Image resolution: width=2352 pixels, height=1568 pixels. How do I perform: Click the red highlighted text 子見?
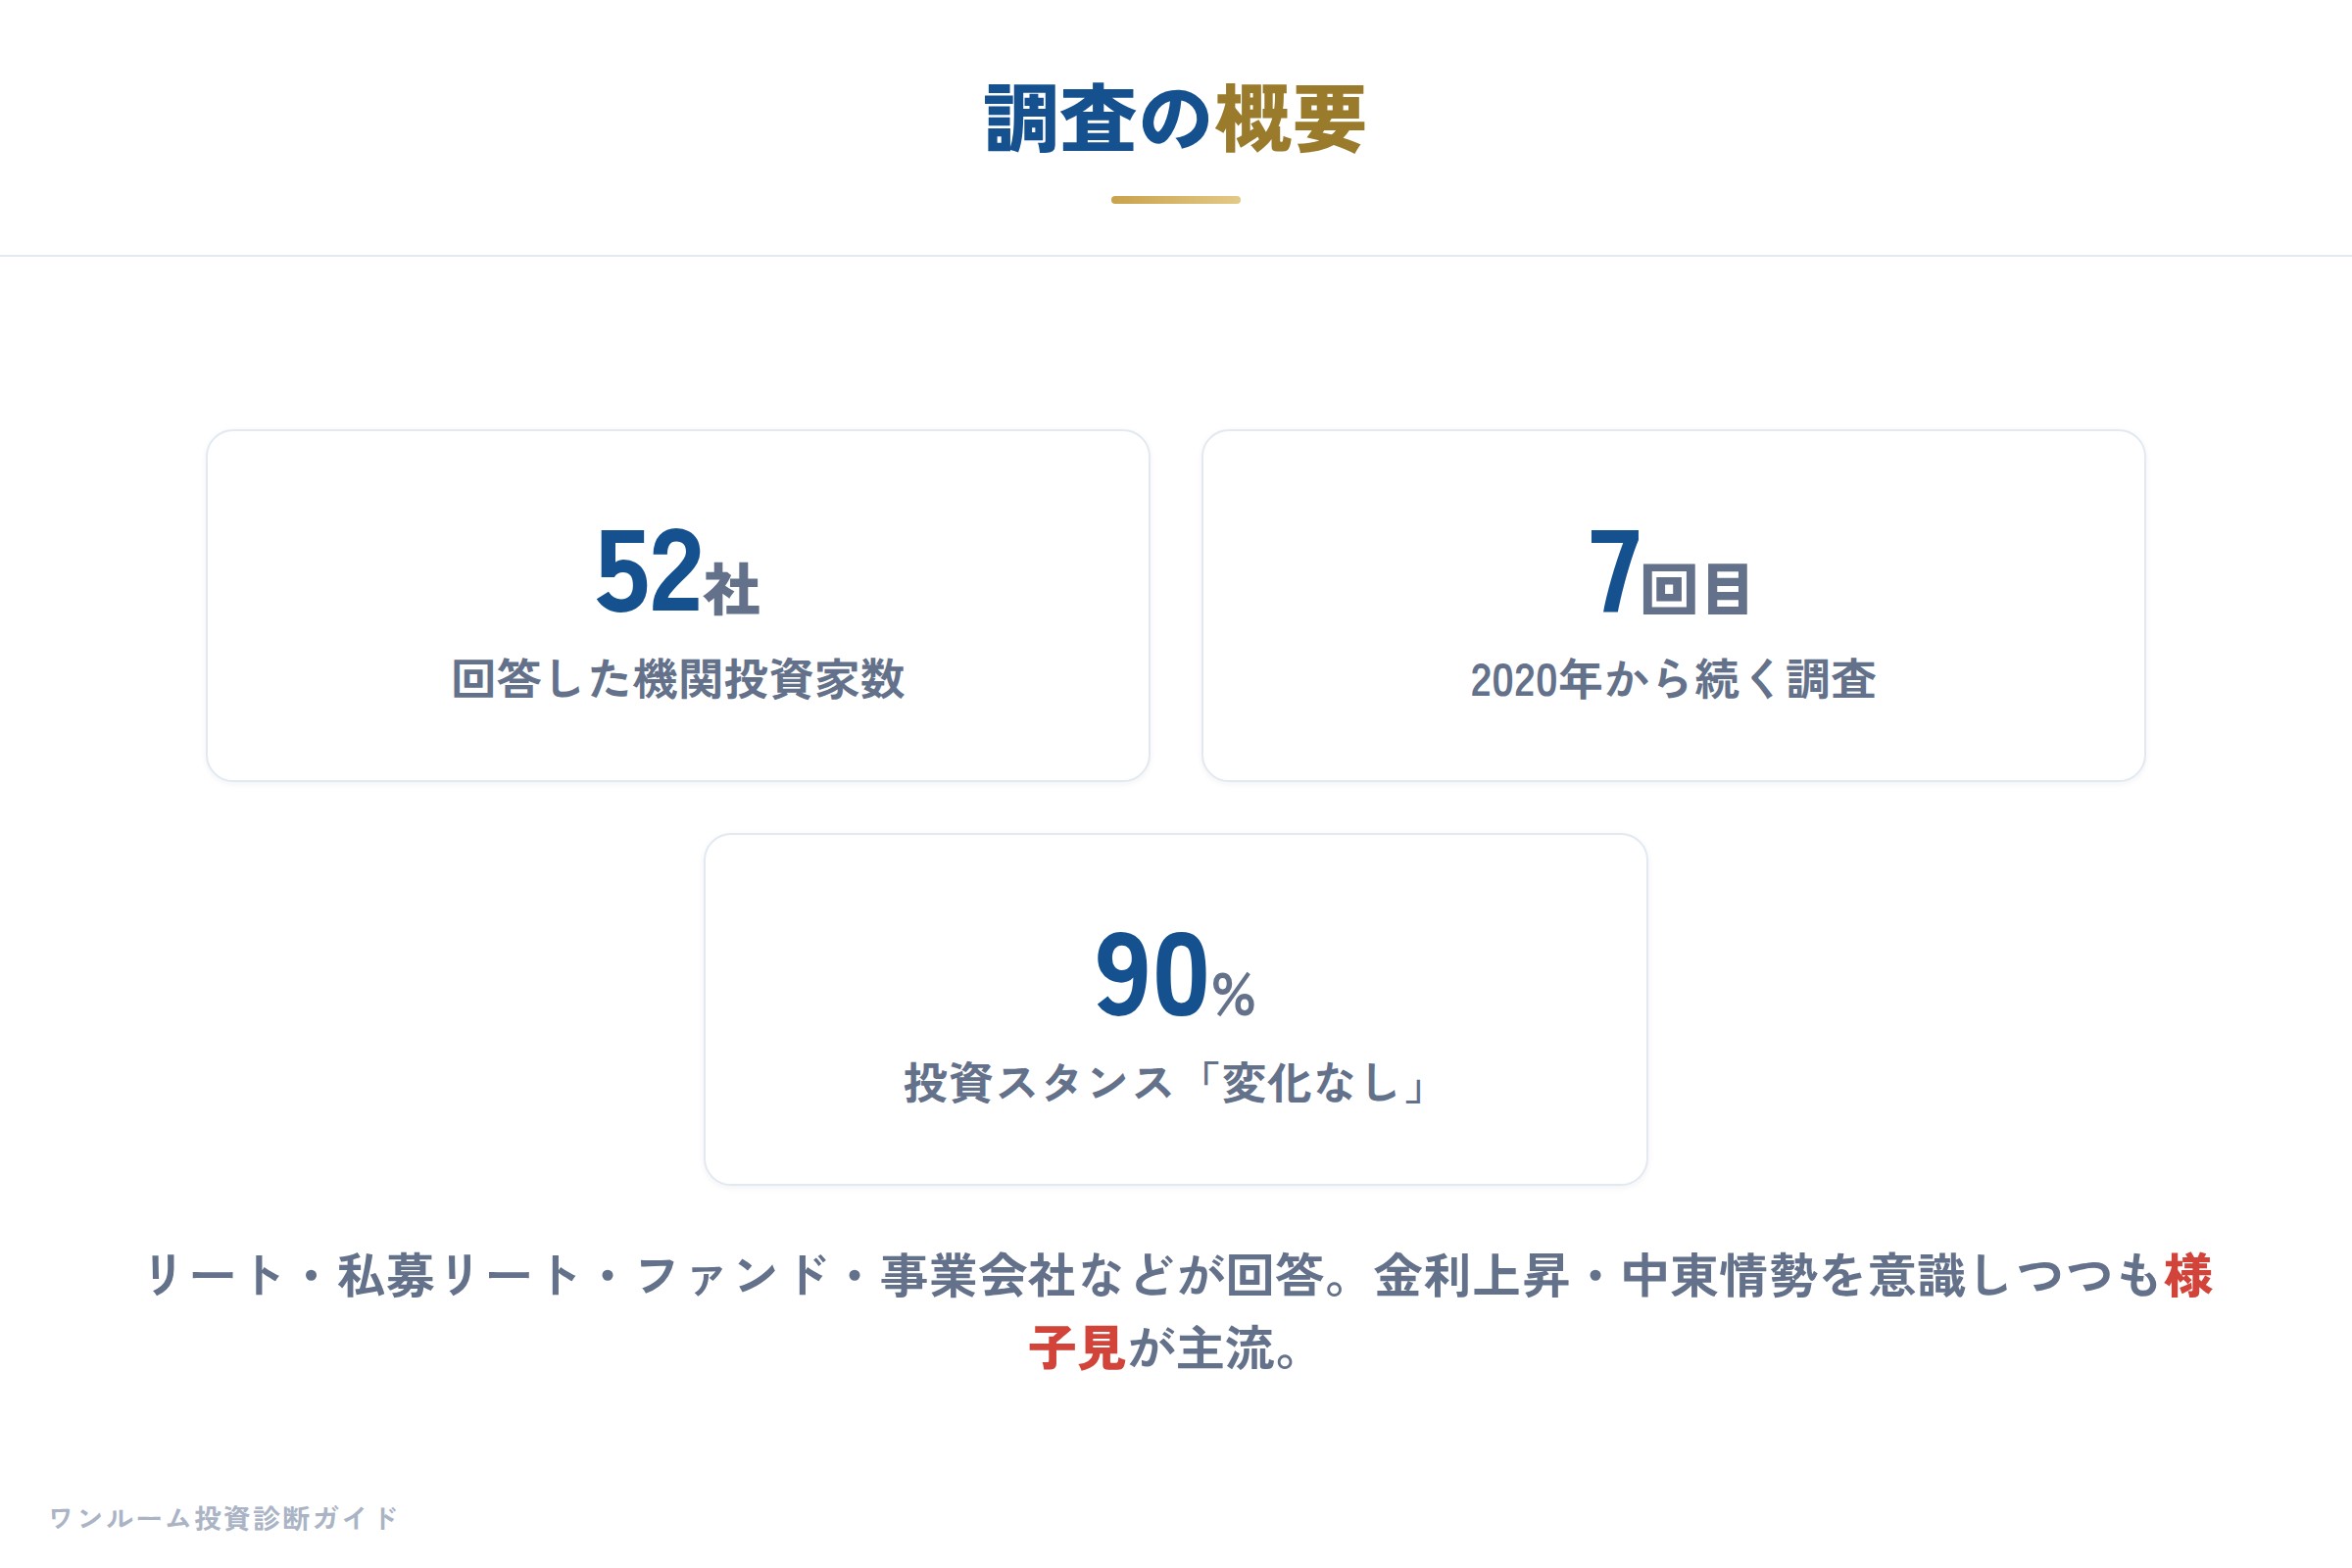(1078, 1349)
